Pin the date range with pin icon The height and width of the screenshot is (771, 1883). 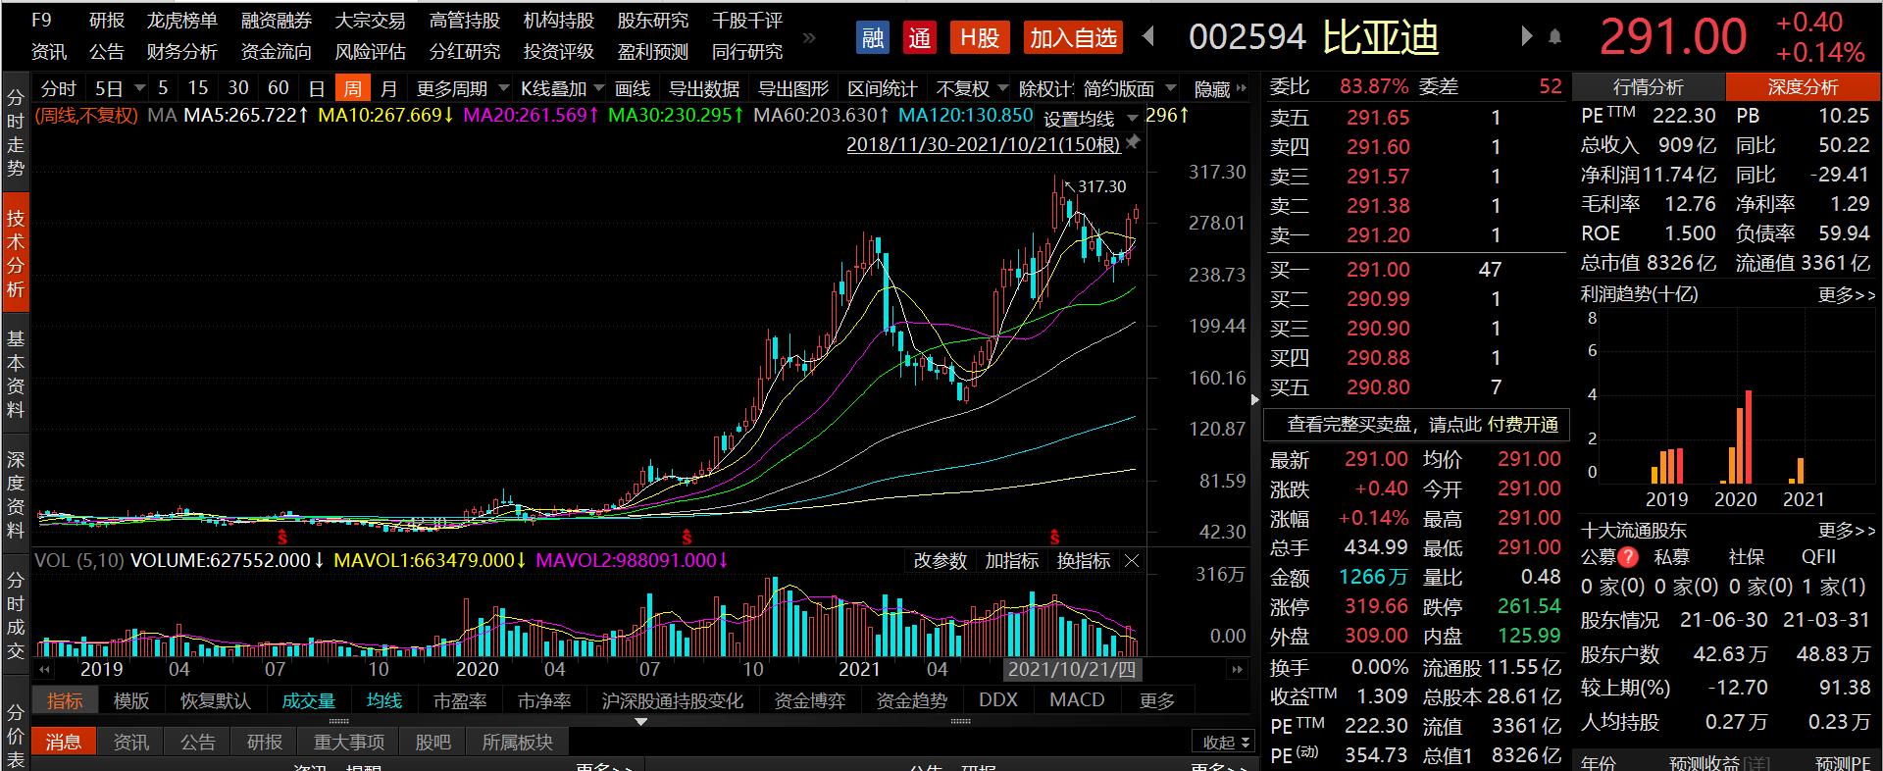coord(1133,143)
